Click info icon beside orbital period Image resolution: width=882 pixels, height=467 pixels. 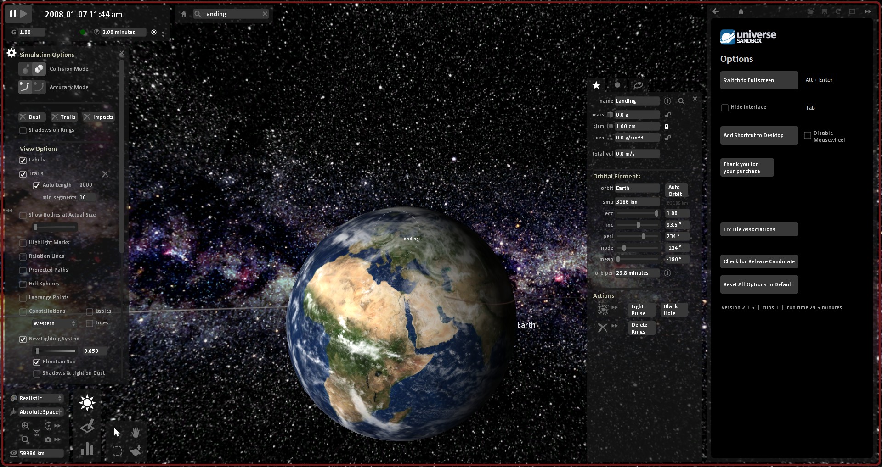pyautogui.click(x=667, y=273)
